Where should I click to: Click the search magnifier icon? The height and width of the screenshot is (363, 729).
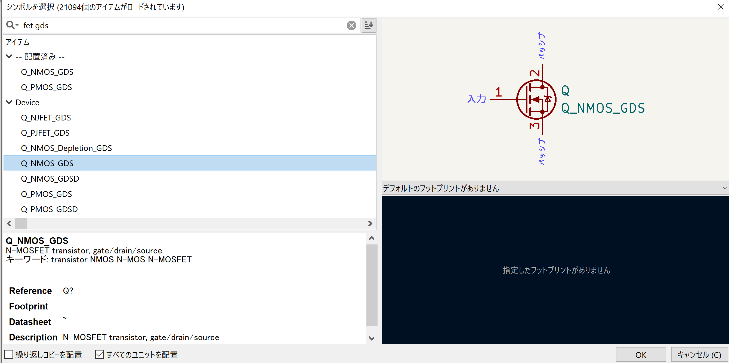[x=11, y=25]
